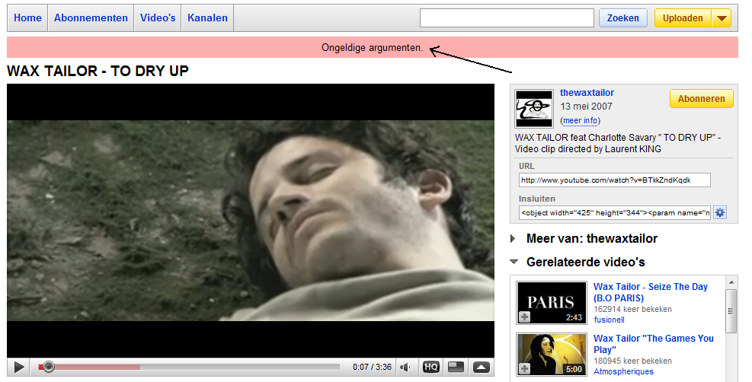Image resolution: width=752 pixels, height=382 pixels.
Task: Subscribe with the Abonneren button
Action: tap(701, 99)
